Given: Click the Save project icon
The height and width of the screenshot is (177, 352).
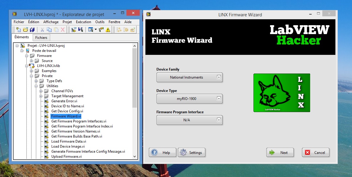Looking at the screenshot, I should tap(81, 29).
